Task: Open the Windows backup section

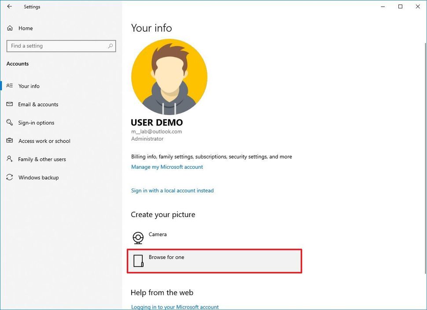Action: click(38, 177)
